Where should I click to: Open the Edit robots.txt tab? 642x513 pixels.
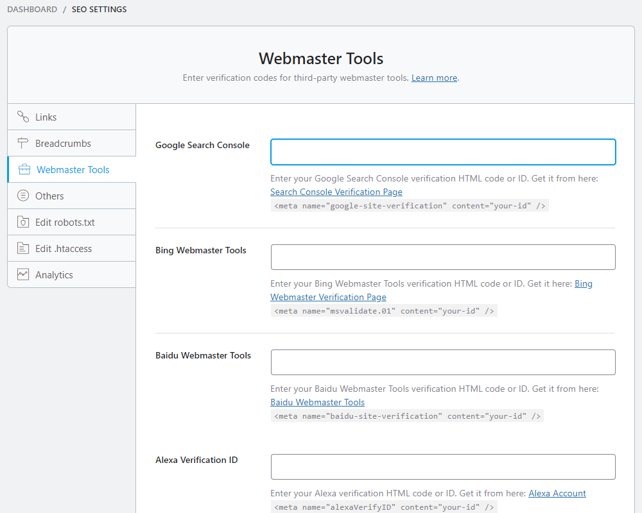[72, 222]
